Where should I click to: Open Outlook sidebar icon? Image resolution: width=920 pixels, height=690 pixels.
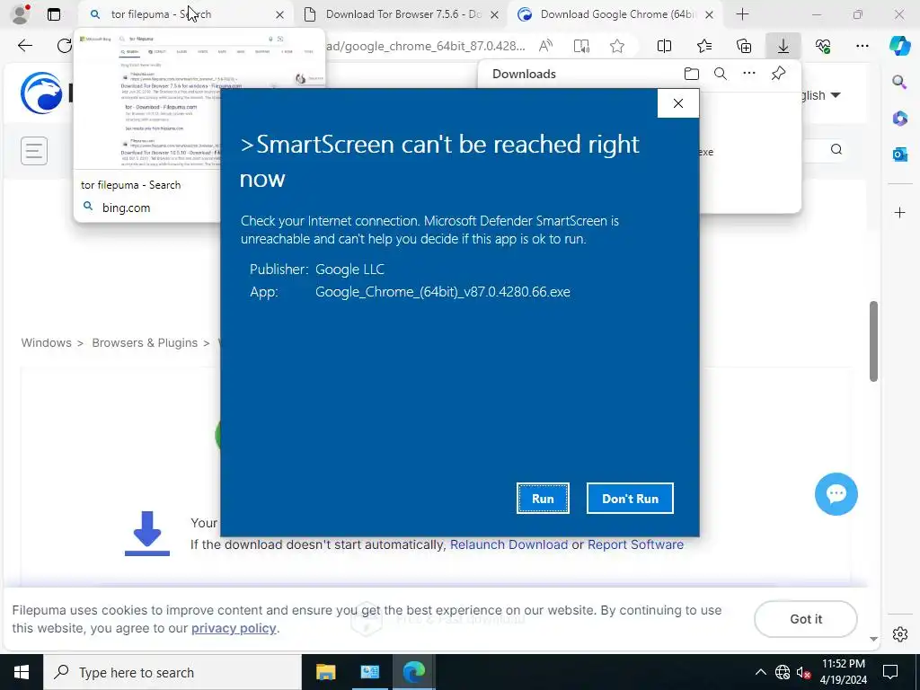click(x=899, y=155)
